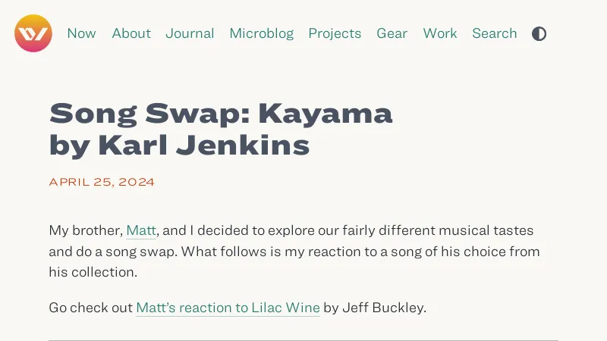Go to the About page
The image size is (607, 341).
click(x=131, y=33)
